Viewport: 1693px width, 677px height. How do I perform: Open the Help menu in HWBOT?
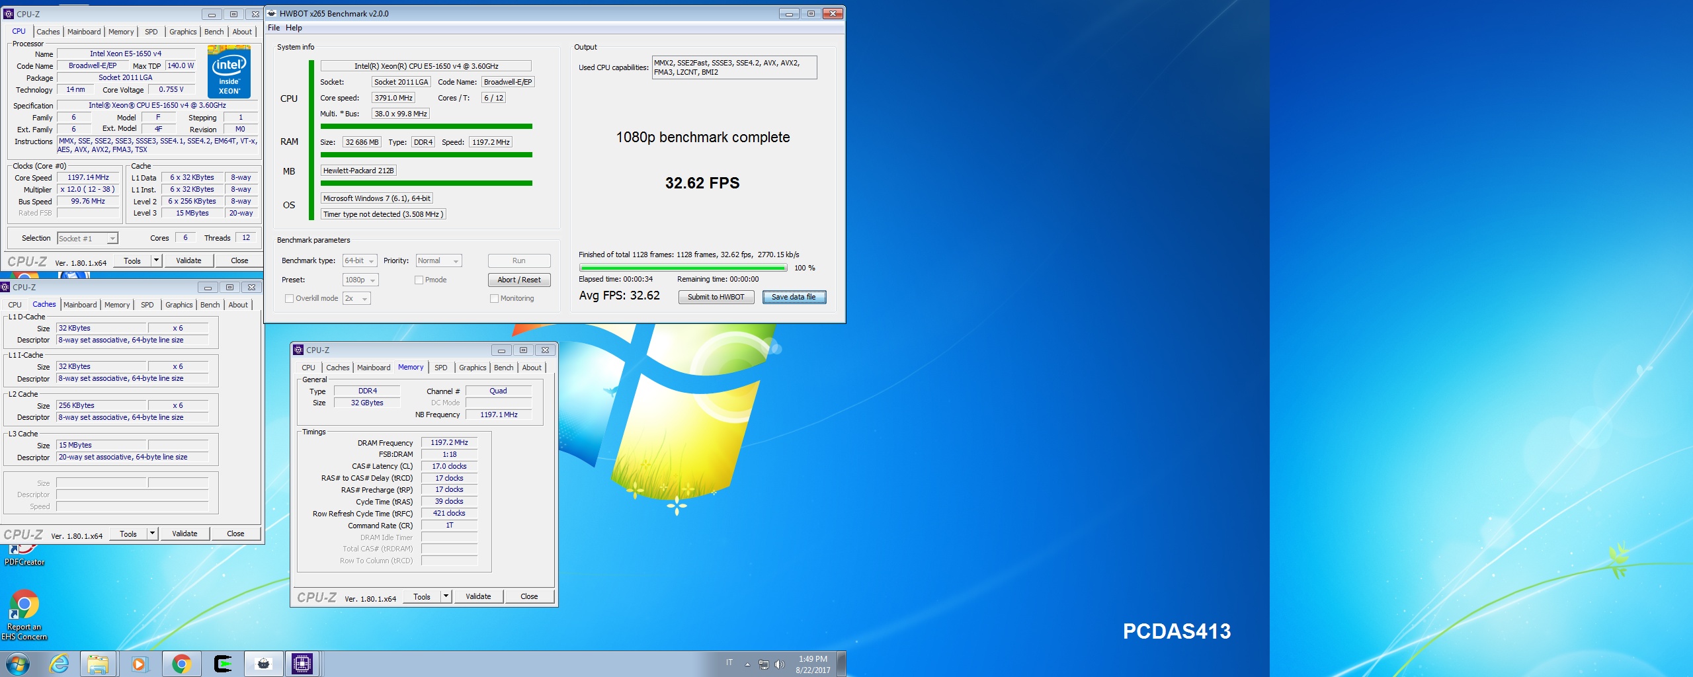(294, 28)
